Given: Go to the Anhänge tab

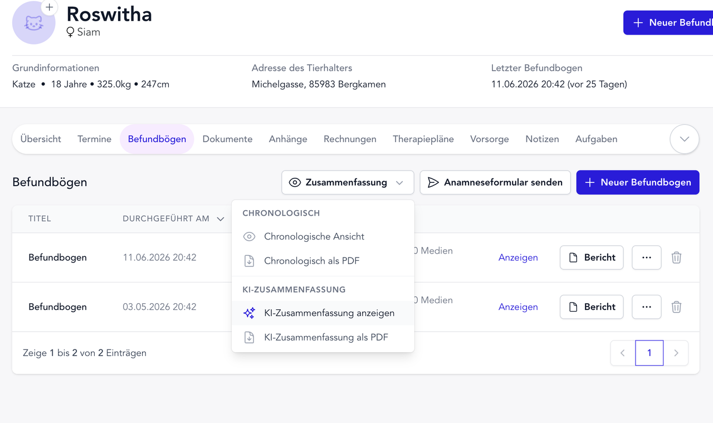Looking at the screenshot, I should (288, 139).
